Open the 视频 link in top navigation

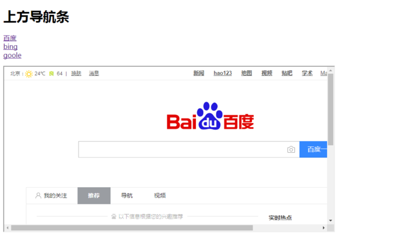[x=267, y=73]
